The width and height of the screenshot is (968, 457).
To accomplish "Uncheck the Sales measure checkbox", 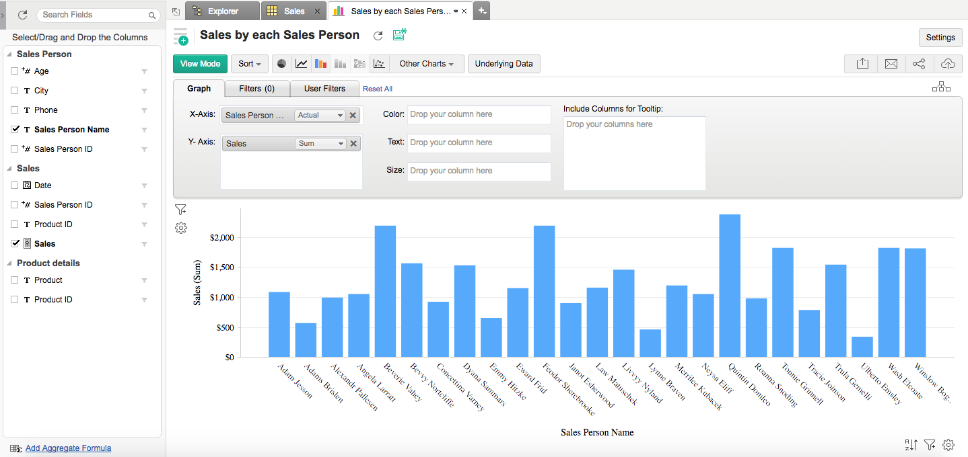I will pos(15,243).
